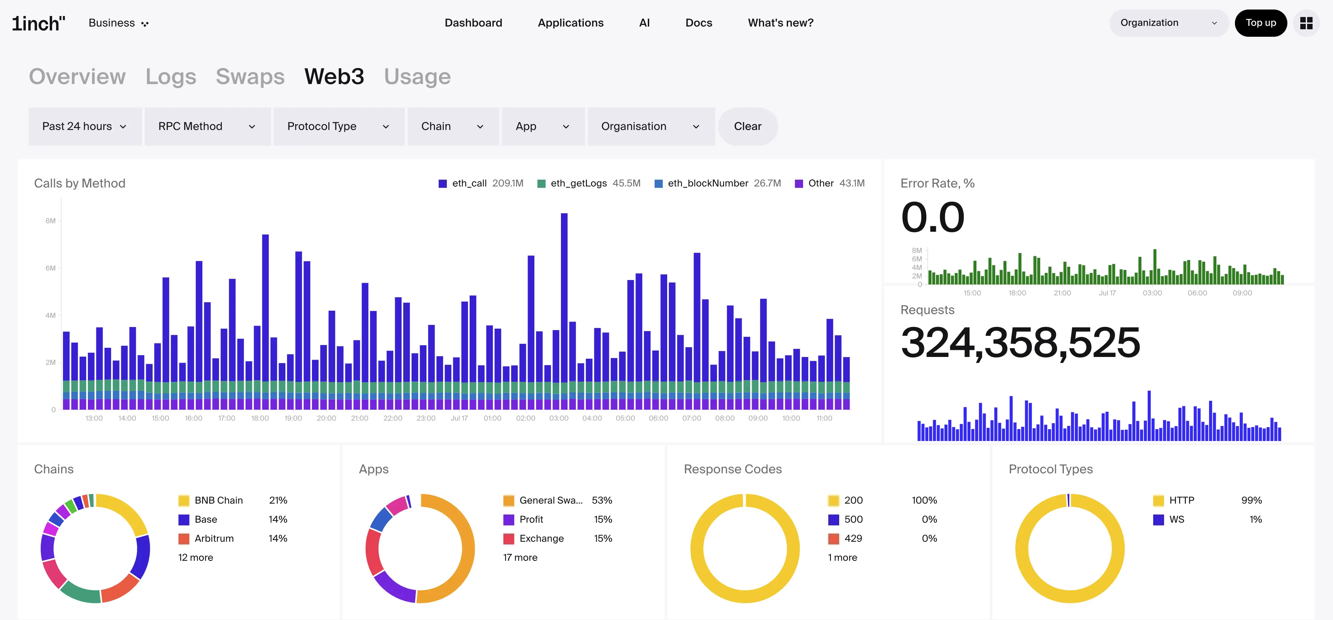1333x620 pixels.
Task: Expand the Protocol Type filter
Action: (339, 126)
